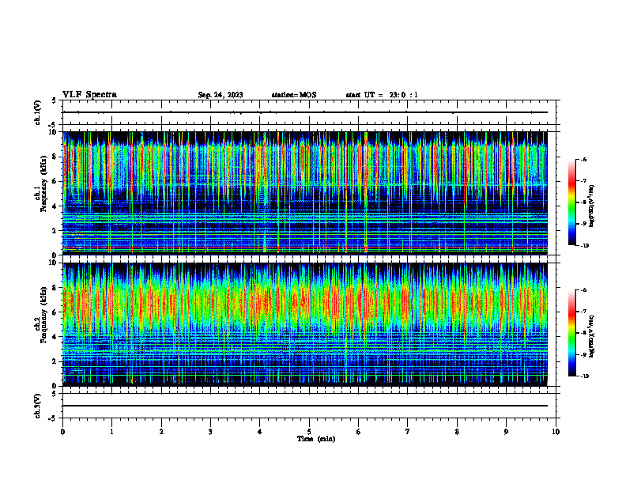Click time axis tick label "2" at bottom

point(161,432)
